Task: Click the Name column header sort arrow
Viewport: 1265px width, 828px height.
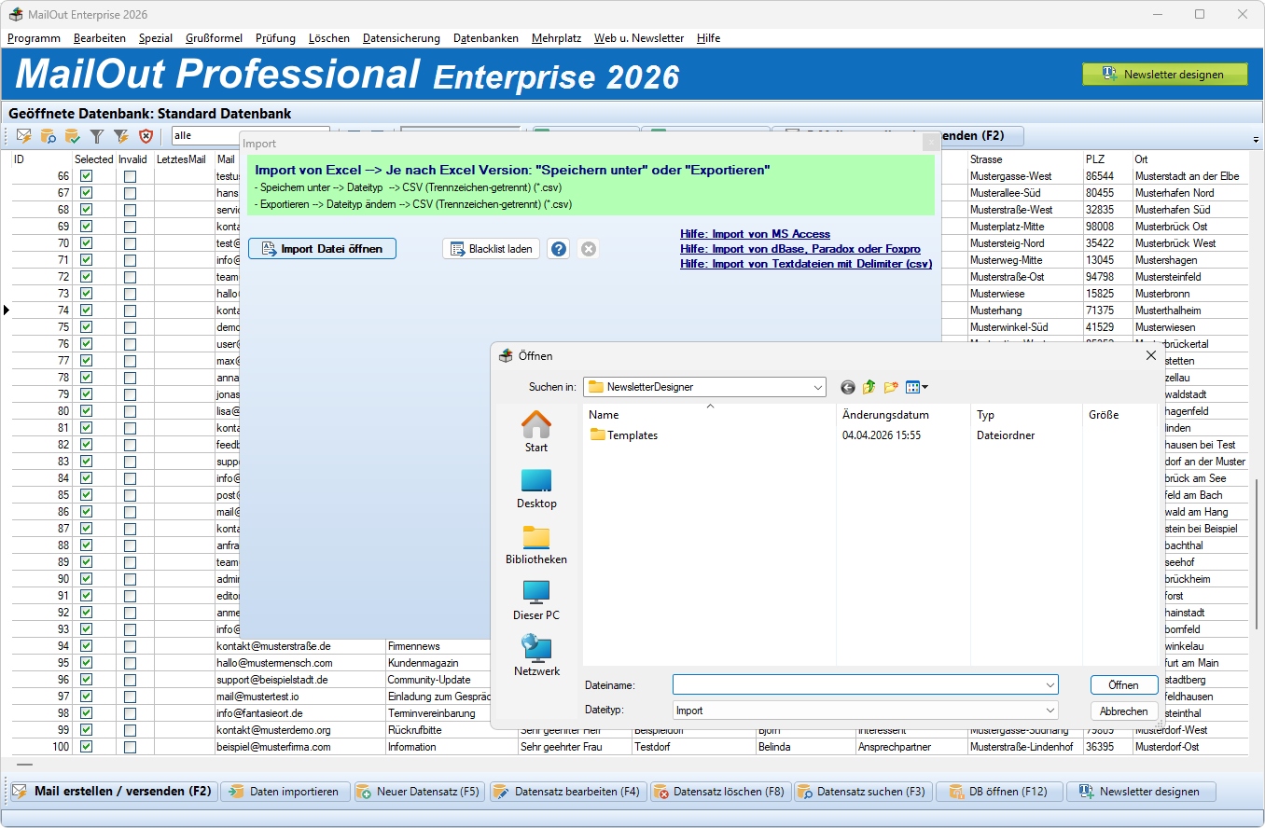Action: click(x=710, y=406)
